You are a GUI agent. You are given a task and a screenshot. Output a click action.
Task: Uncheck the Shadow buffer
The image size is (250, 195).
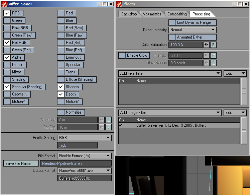point(61,87)
